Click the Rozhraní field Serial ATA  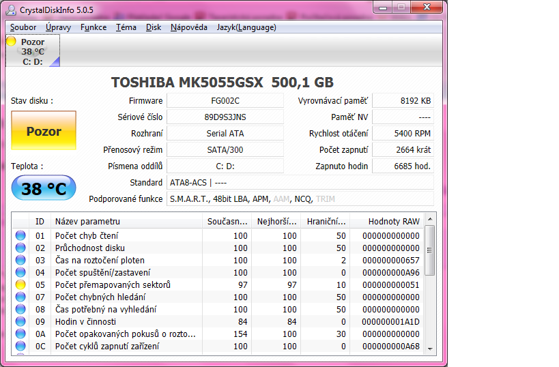(x=225, y=133)
